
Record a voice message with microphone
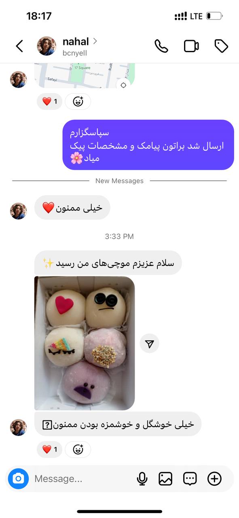tap(142, 479)
